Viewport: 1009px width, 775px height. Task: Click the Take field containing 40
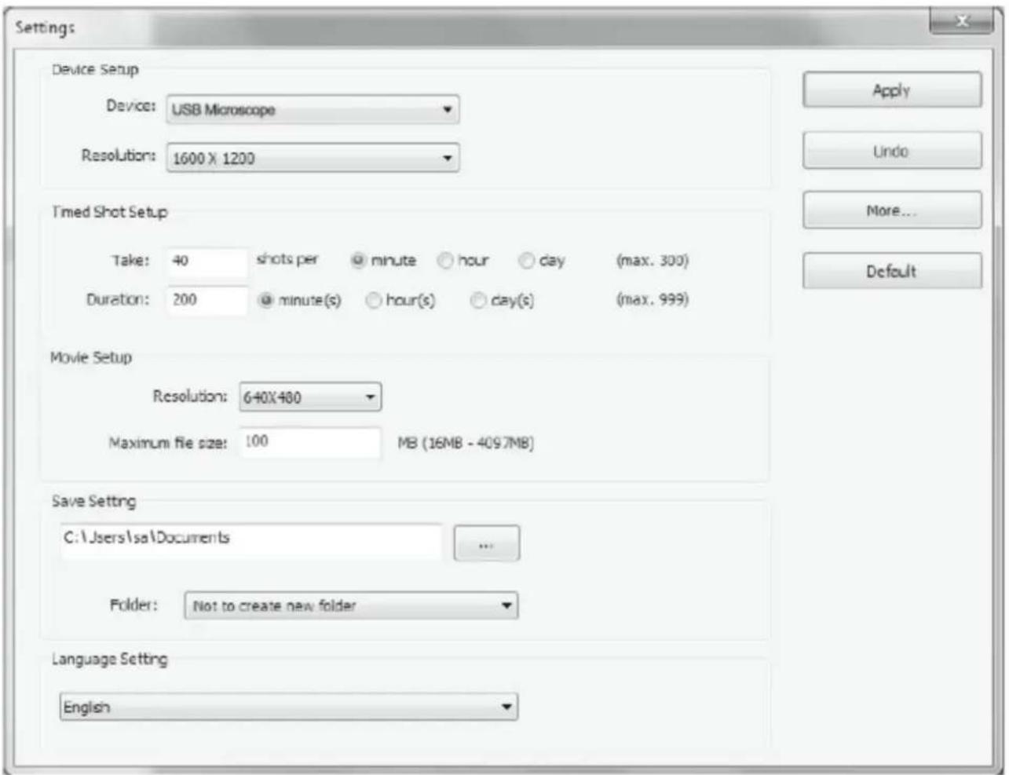click(207, 261)
